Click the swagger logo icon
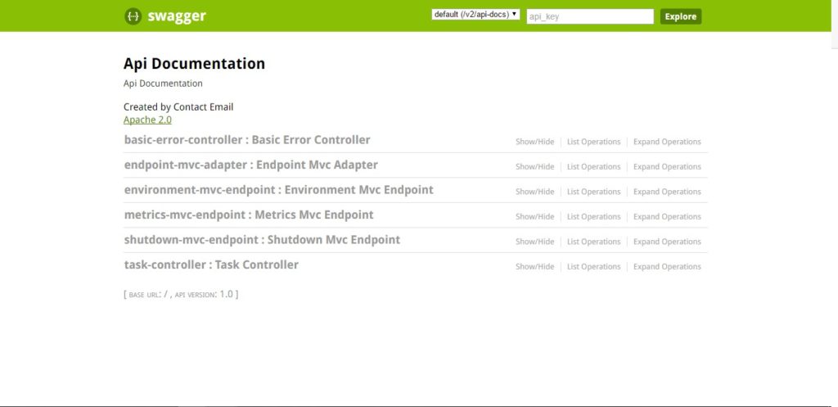 click(x=133, y=16)
